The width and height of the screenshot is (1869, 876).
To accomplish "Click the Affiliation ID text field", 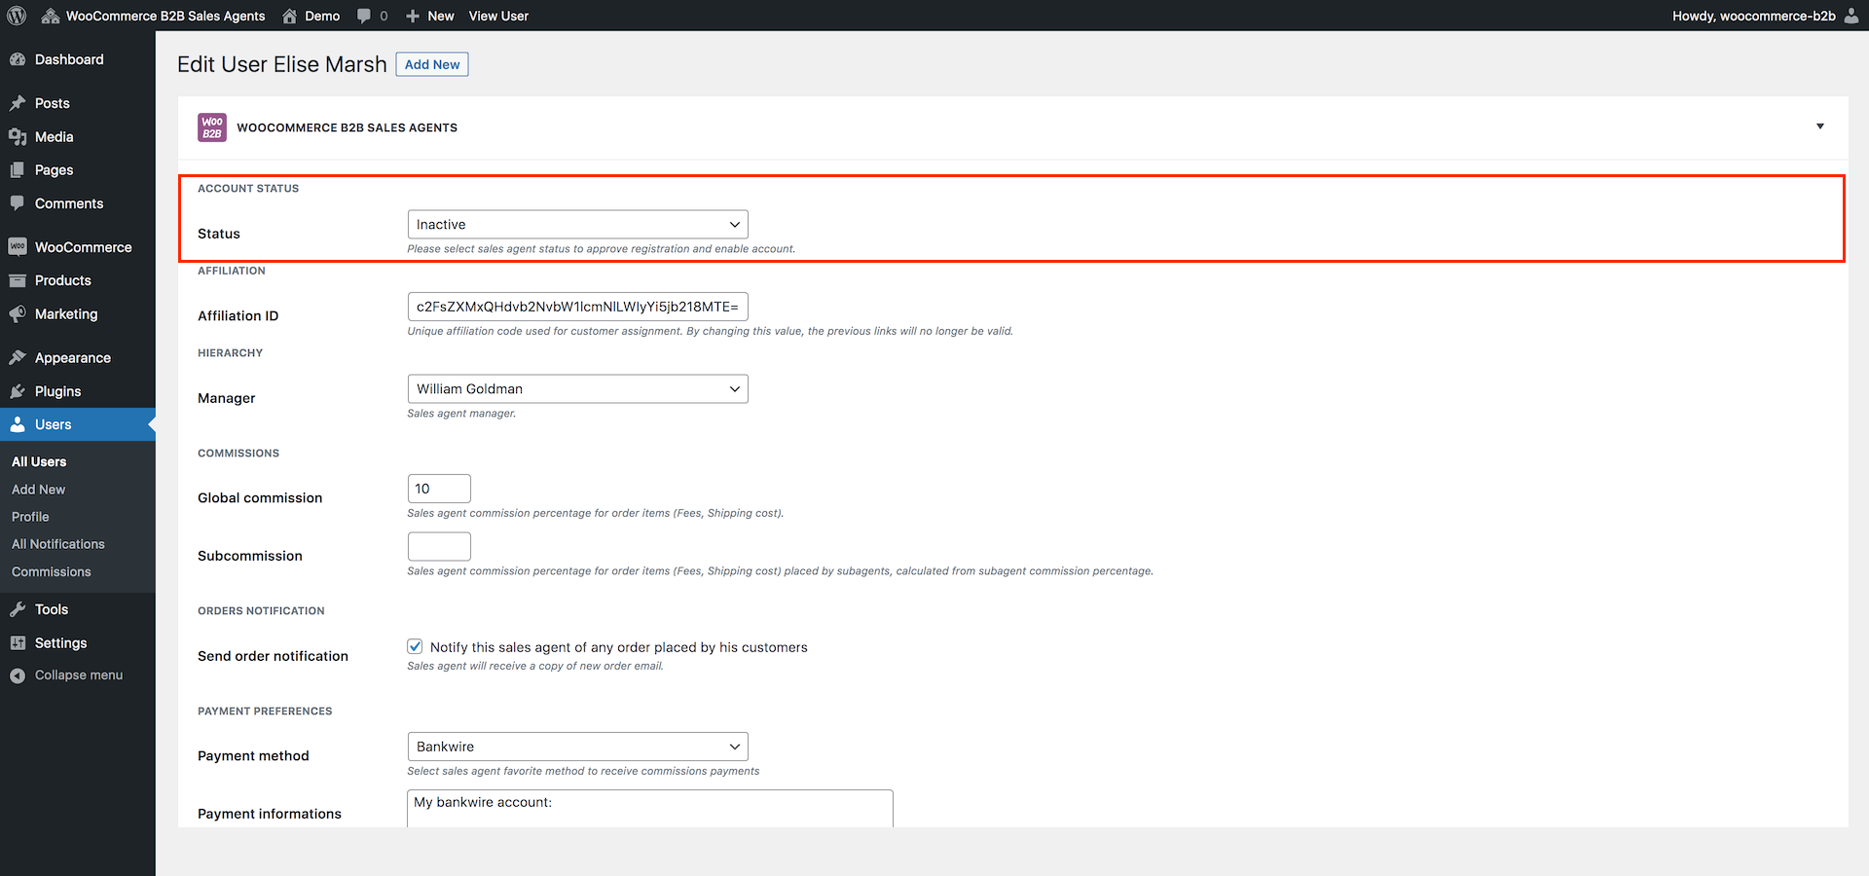I will click(x=577, y=307).
